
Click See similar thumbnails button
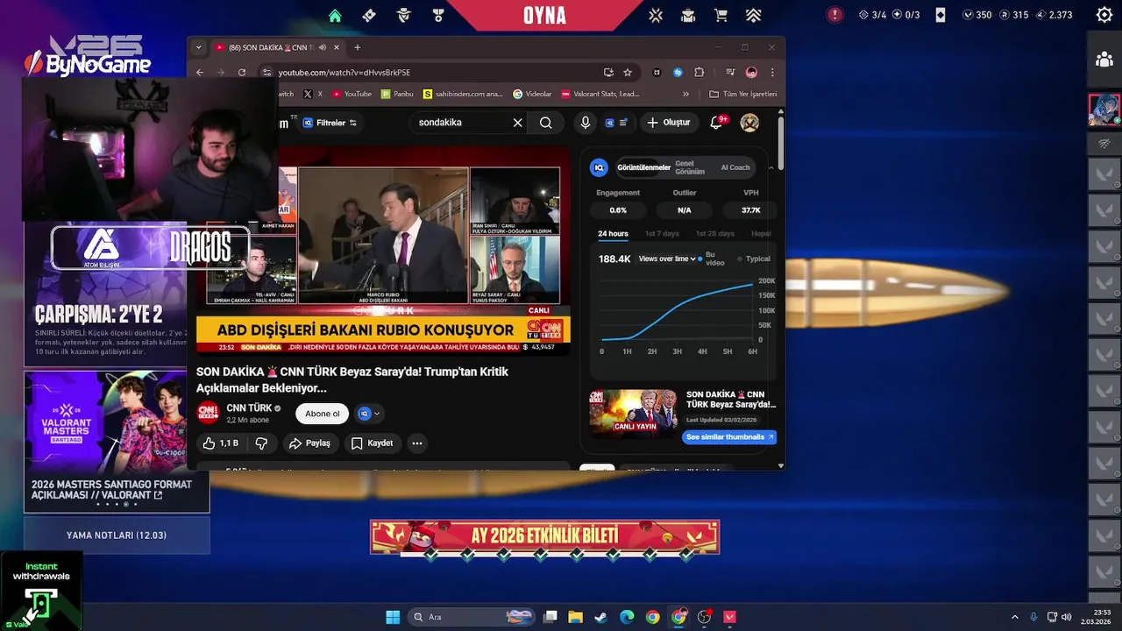click(729, 437)
